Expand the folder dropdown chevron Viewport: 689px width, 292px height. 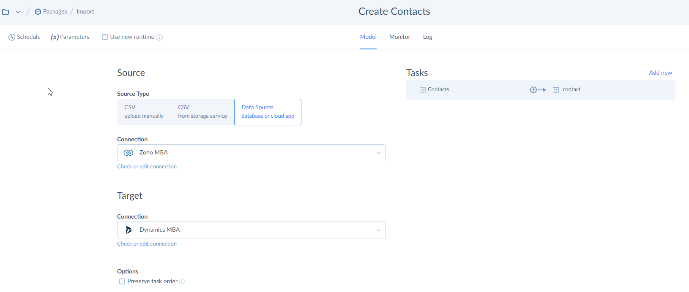pos(18,12)
